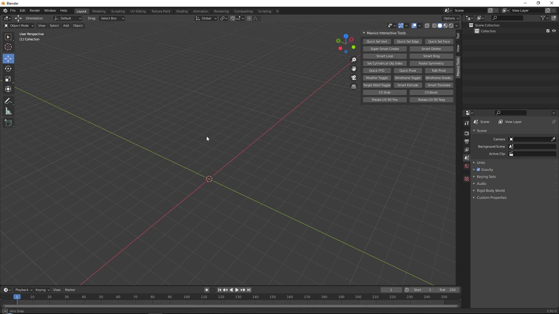
Task: Hide Collection with eye icon
Action: [554, 31]
